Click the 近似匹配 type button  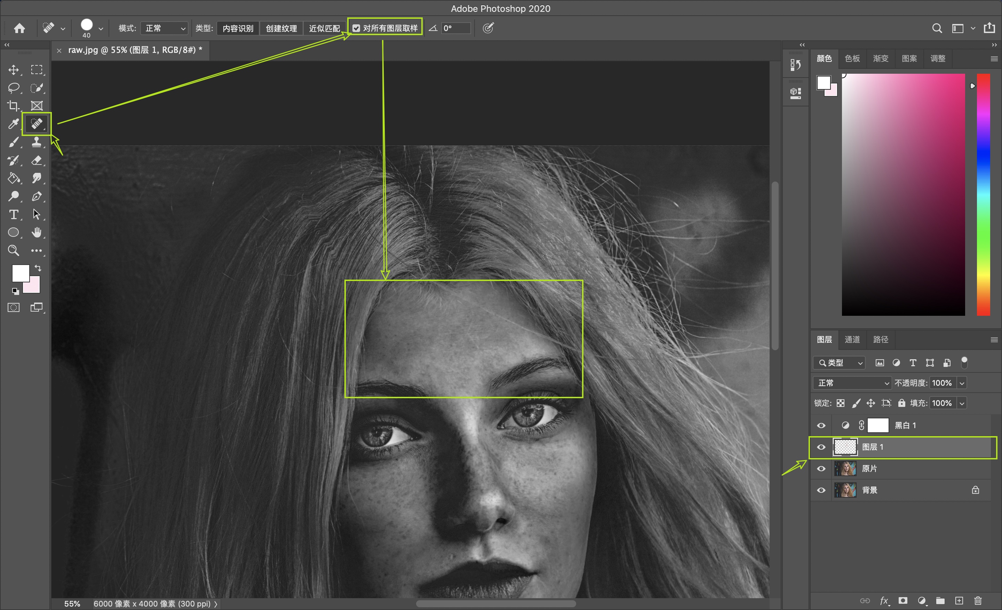tap(324, 28)
